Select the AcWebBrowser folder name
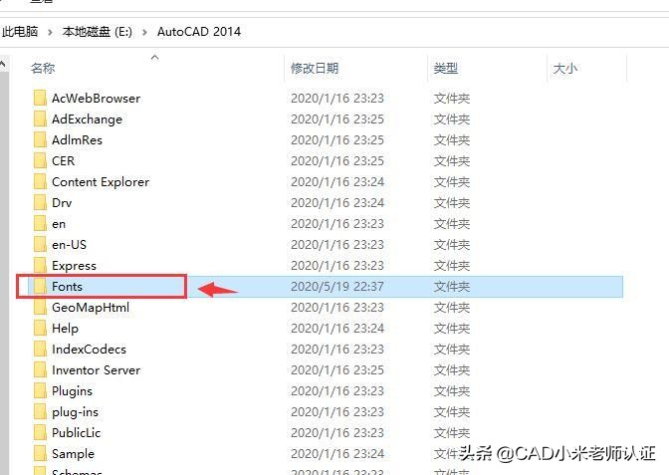The image size is (669, 475). click(x=96, y=99)
